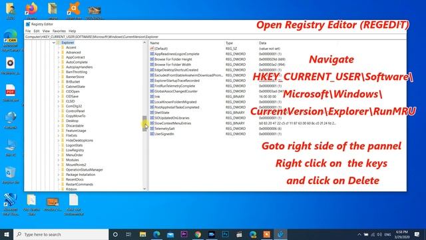Open File Explorer from the taskbar
Viewport: 426px width, 240px height.
point(142,234)
